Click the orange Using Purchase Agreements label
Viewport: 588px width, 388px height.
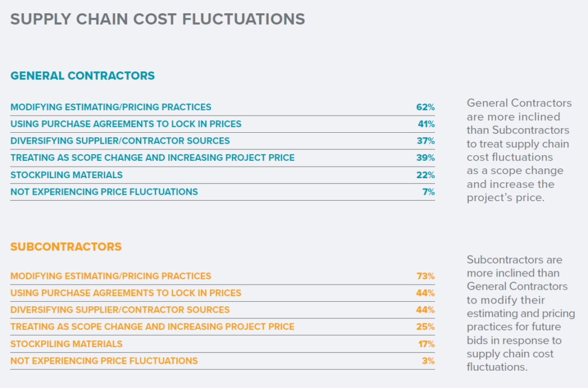pyautogui.click(x=126, y=293)
